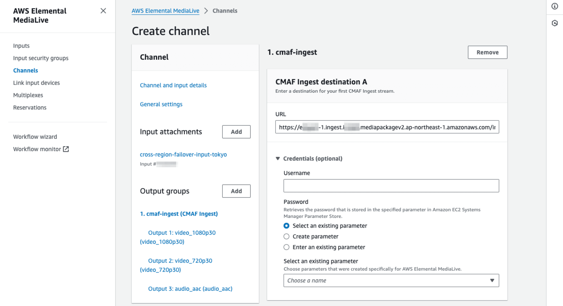Click the Workflow monitor external link icon
Screen dimensions: 563x306
[66, 149]
